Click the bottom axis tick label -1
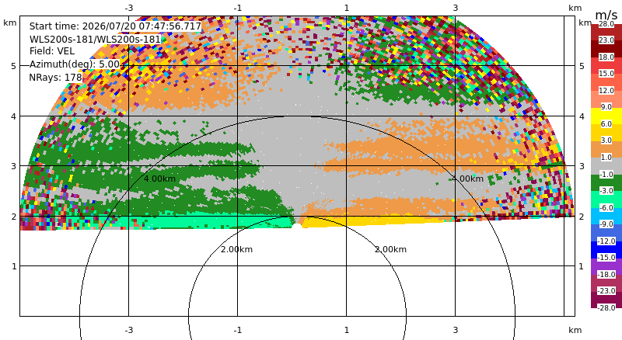This screenshot has width=622, height=340. point(237,330)
